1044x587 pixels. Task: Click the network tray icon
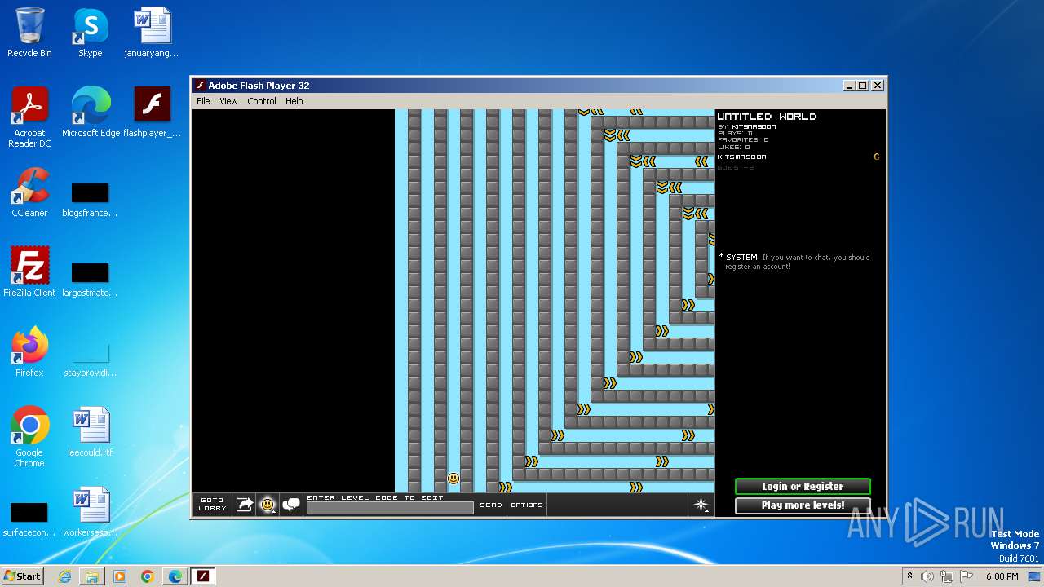pos(947,576)
